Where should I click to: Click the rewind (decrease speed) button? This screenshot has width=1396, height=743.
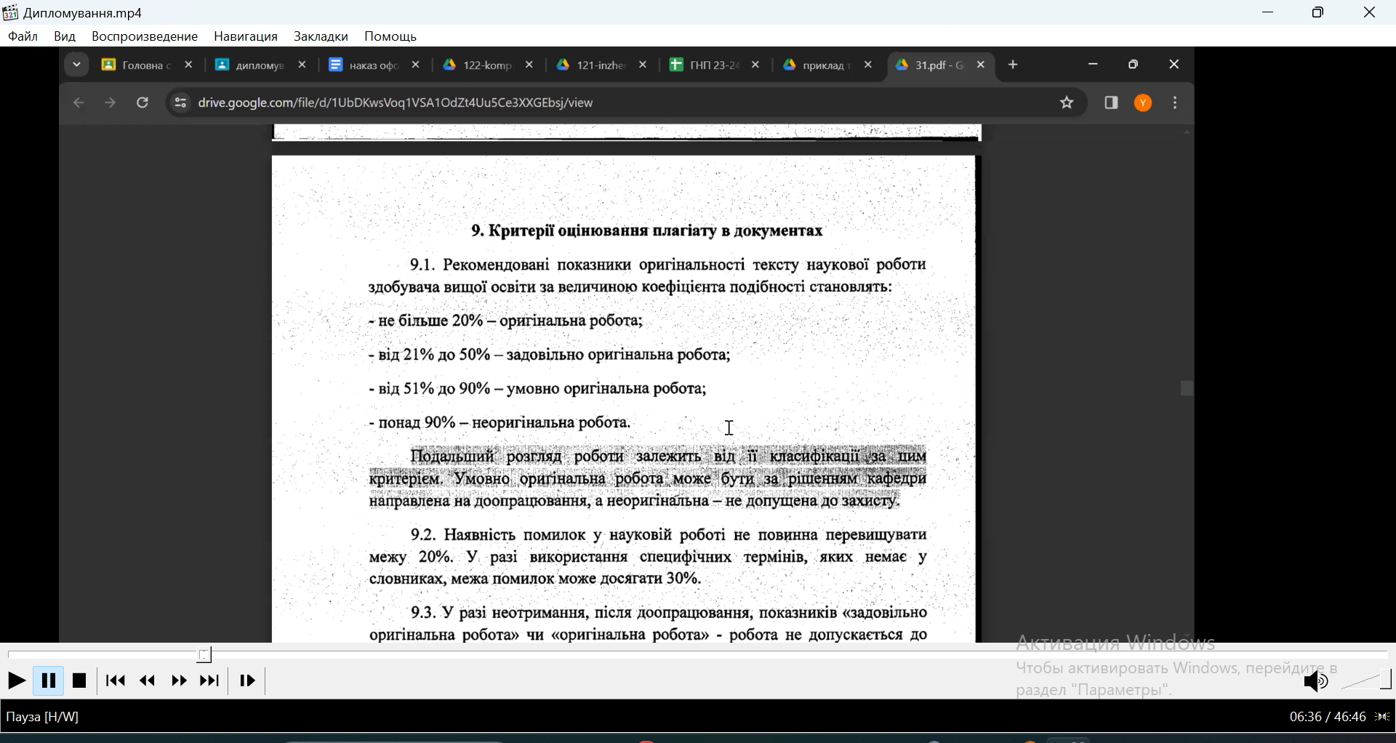pyautogui.click(x=148, y=681)
